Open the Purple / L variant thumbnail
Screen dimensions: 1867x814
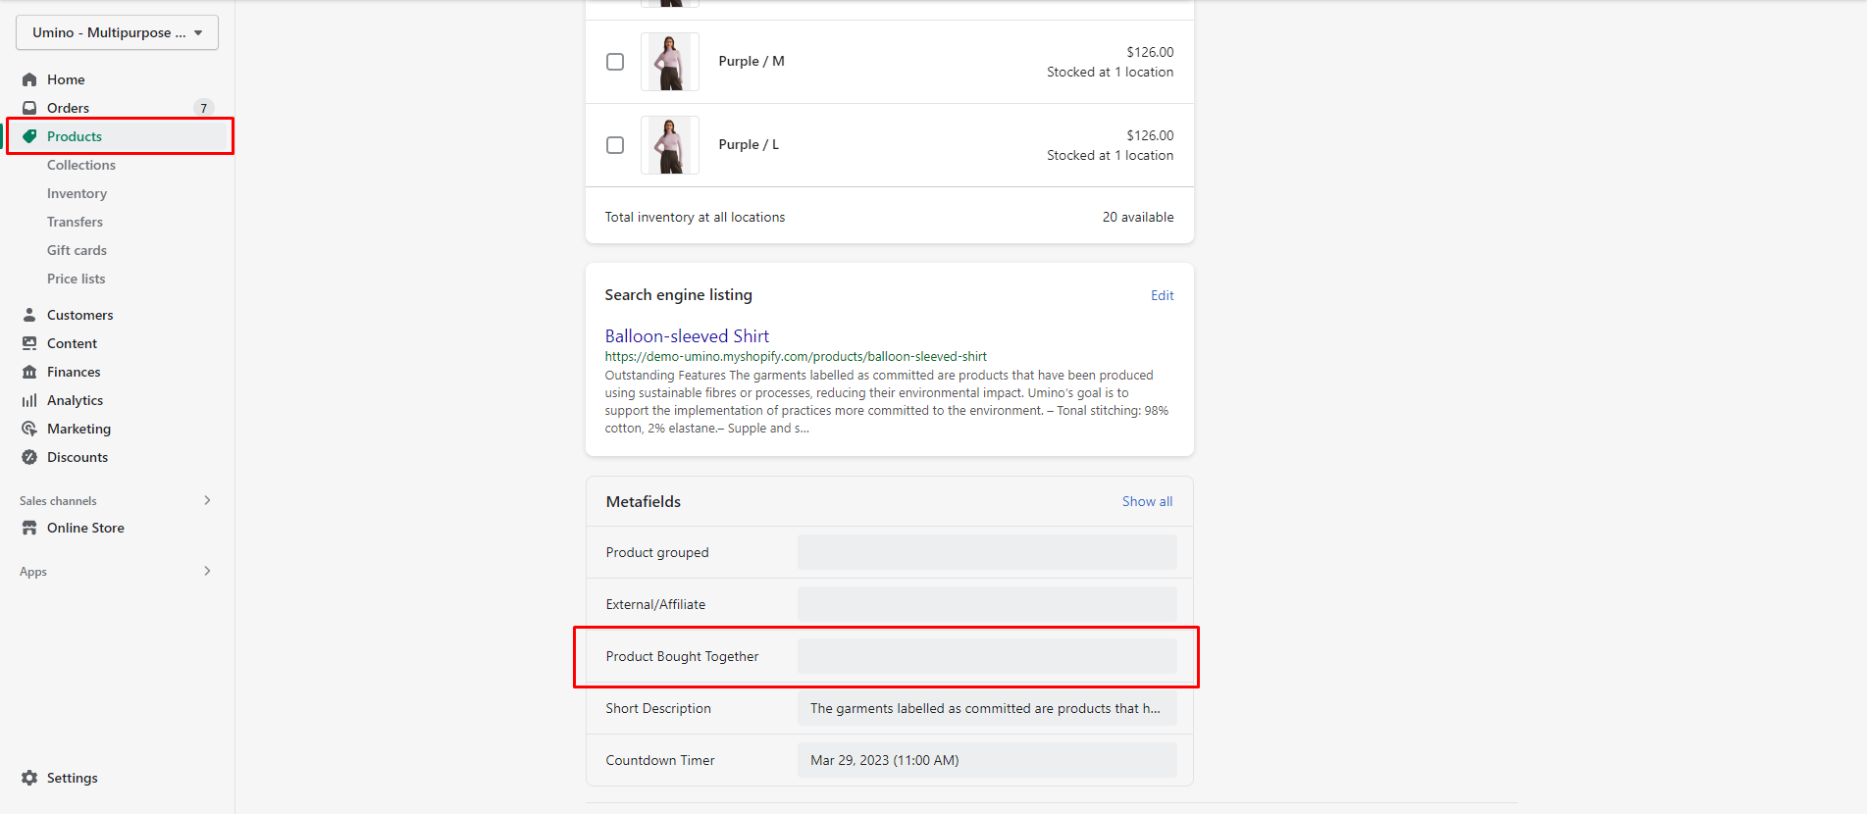(670, 145)
